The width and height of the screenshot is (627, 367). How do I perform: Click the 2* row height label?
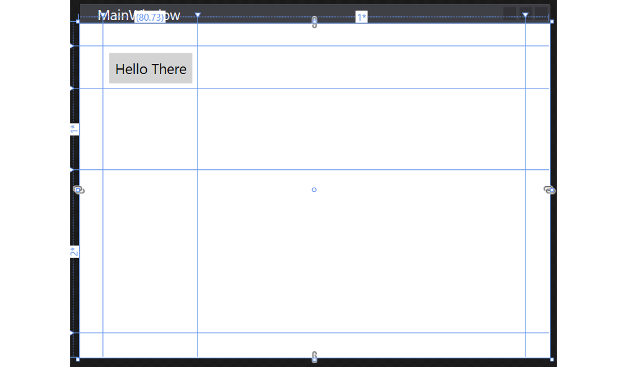pyautogui.click(x=75, y=252)
